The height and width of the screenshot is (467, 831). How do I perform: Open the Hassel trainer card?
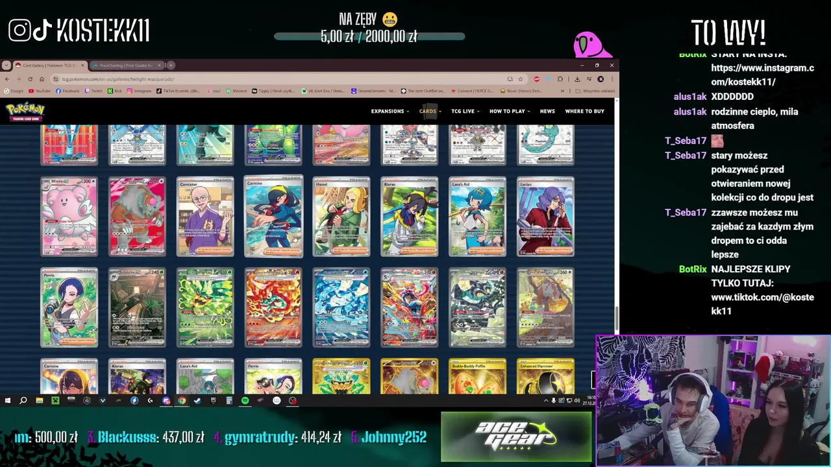tap(341, 217)
